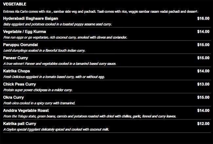The height and width of the screenshot is (144, 213).
Task: Select the Hyderabadi Baghaare Baigan dish name
Action: click(x=30, y=18)
